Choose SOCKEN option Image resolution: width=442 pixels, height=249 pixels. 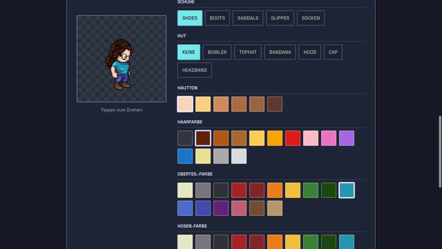pyautogui.click(x=311, y=18)
